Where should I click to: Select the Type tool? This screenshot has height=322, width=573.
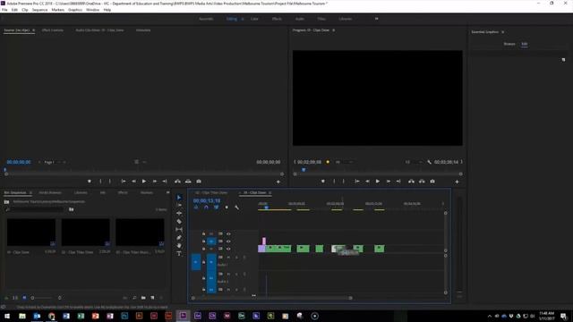[179, 253]
